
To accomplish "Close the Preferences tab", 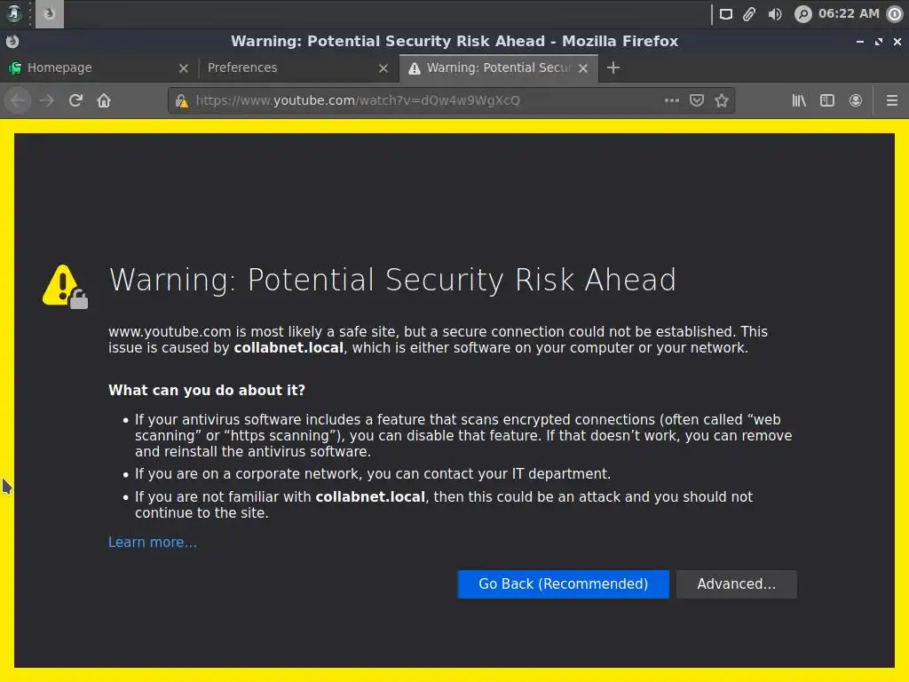I will (383, 67).
